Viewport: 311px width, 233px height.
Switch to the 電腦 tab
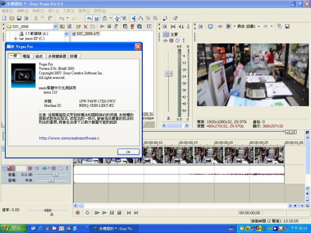tap(26, 56)
